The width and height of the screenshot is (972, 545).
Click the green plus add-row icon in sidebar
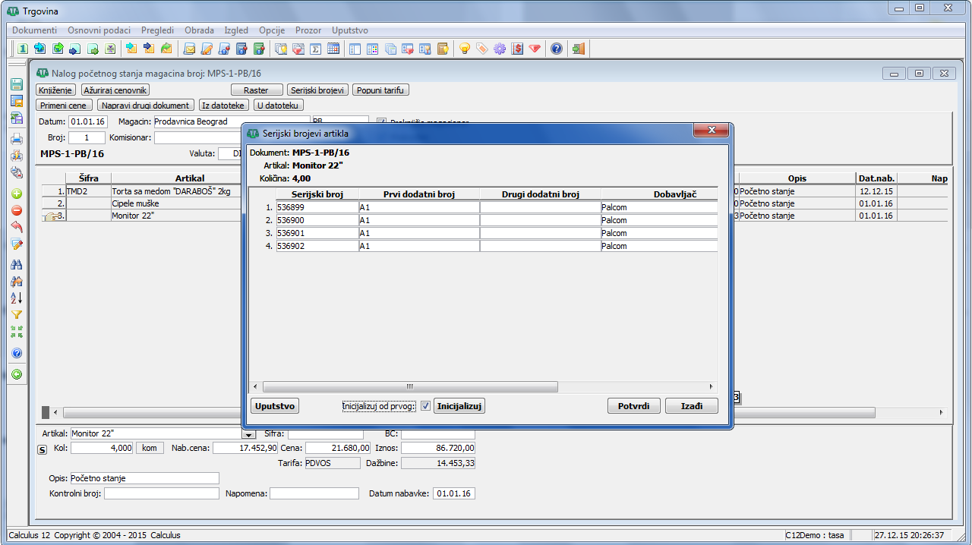(x=17, y=194)
